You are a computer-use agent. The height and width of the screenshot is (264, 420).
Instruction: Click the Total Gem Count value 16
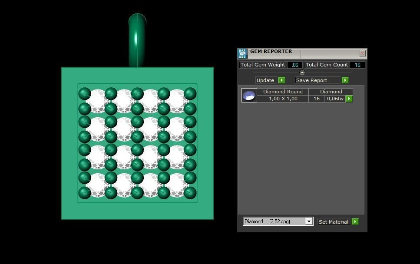357,65
